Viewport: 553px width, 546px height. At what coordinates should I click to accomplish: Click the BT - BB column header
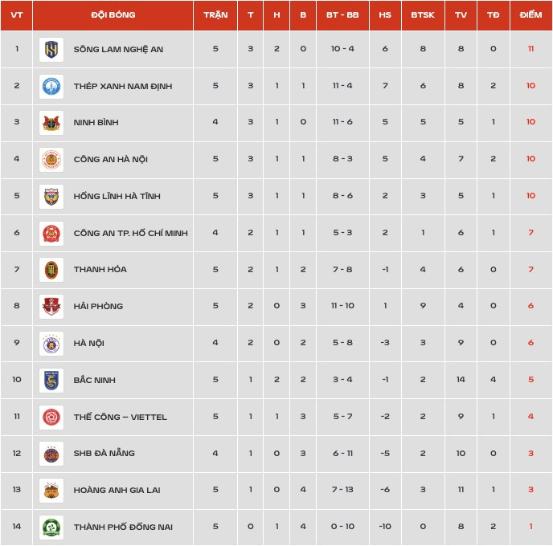(x=342, y=15)
